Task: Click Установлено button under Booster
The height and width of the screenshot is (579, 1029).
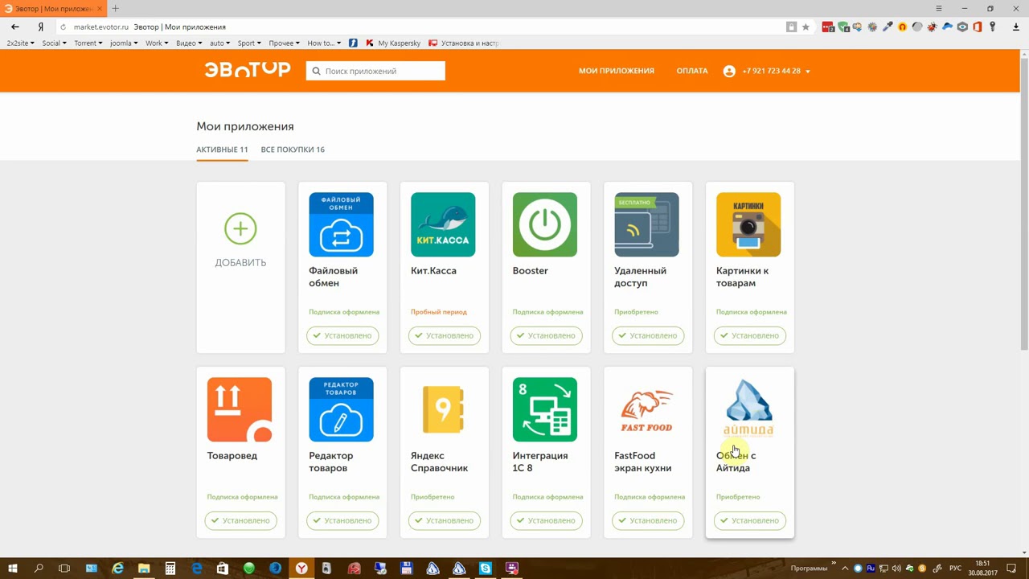Action: [546, 335]
